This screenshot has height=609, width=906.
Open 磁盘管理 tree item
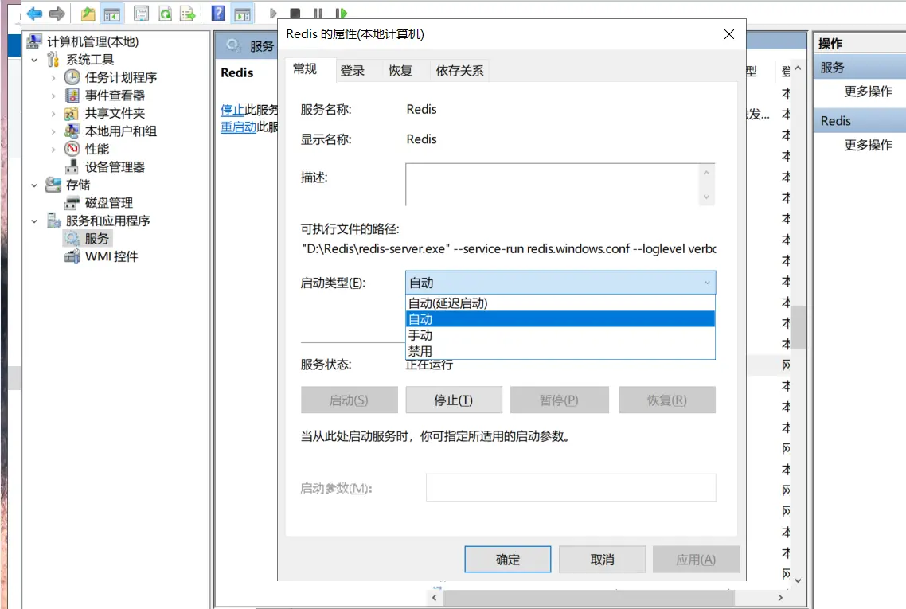[108, 203]
